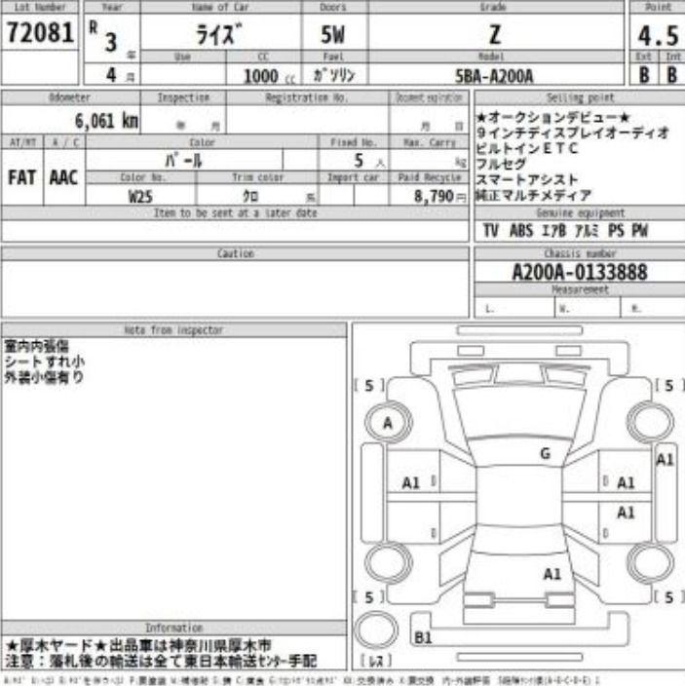Click the exterior grade B under Ext
The image size is (685, 686).
click(644, 75)
